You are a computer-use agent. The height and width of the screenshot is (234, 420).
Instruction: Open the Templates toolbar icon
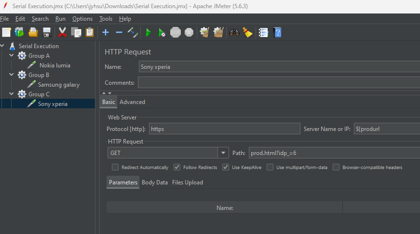(19, 32)
